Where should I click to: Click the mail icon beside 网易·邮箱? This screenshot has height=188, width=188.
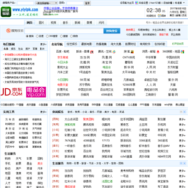click(x=158, y=52)
